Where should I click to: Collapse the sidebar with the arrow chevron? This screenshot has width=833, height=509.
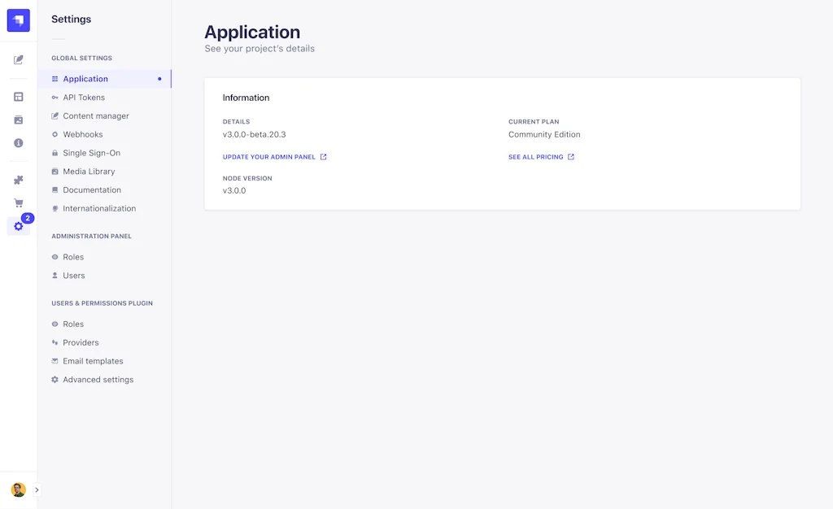point(37,489)
